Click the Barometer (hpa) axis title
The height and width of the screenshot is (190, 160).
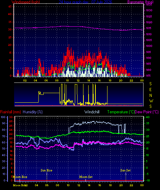140,2
